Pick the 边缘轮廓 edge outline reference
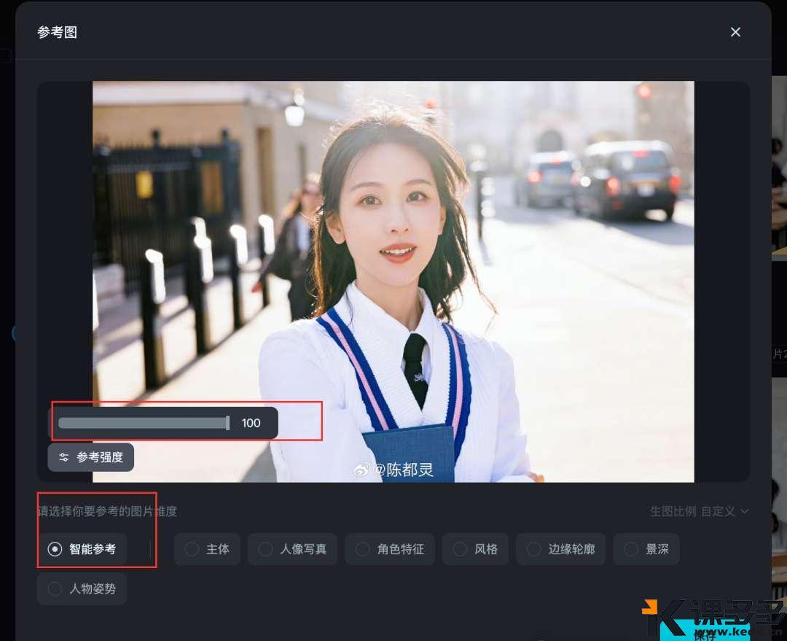 click(560, 549)
